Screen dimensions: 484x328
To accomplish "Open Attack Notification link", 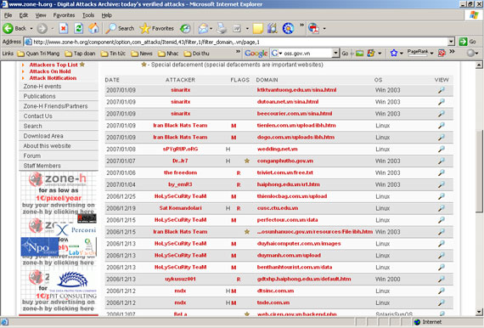I will pos(53,78).
